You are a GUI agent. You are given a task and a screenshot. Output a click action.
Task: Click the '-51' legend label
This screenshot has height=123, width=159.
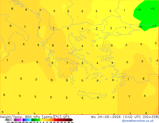click(8, 122)
